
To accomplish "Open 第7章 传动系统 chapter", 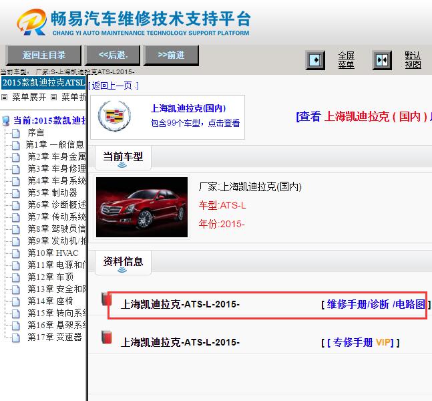I will [57, 217].
